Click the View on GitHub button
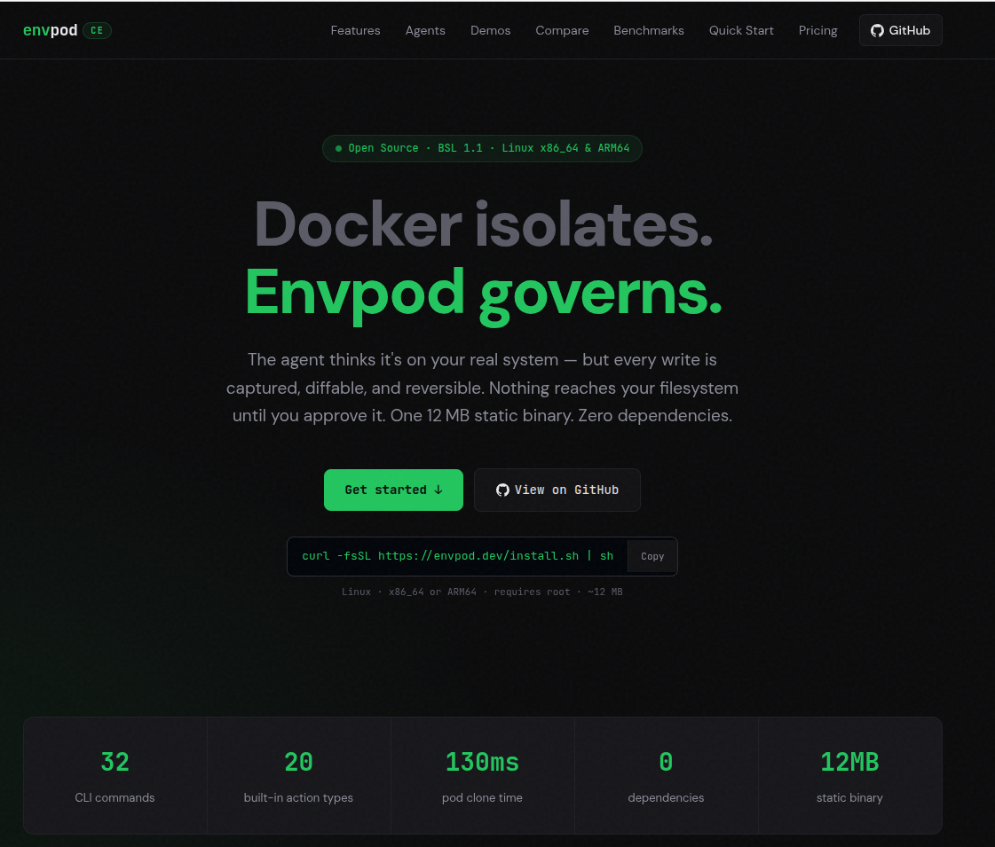Viewport: 995px width, 847px height. coord(557,490)
